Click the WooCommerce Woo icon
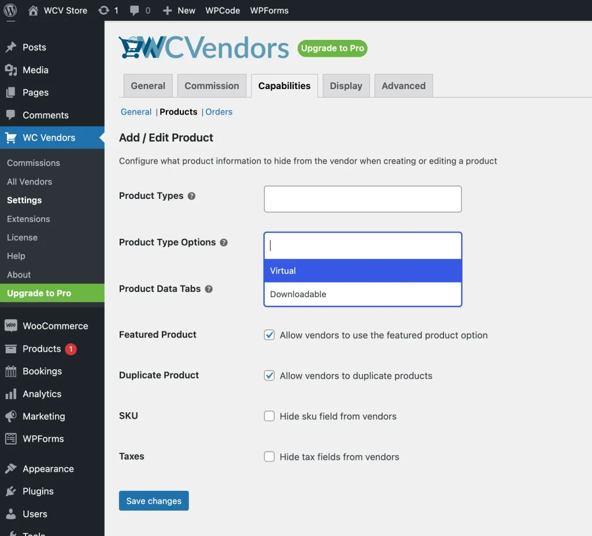Image resolution: width=592 pixels, height=536 pixels. 11,326
